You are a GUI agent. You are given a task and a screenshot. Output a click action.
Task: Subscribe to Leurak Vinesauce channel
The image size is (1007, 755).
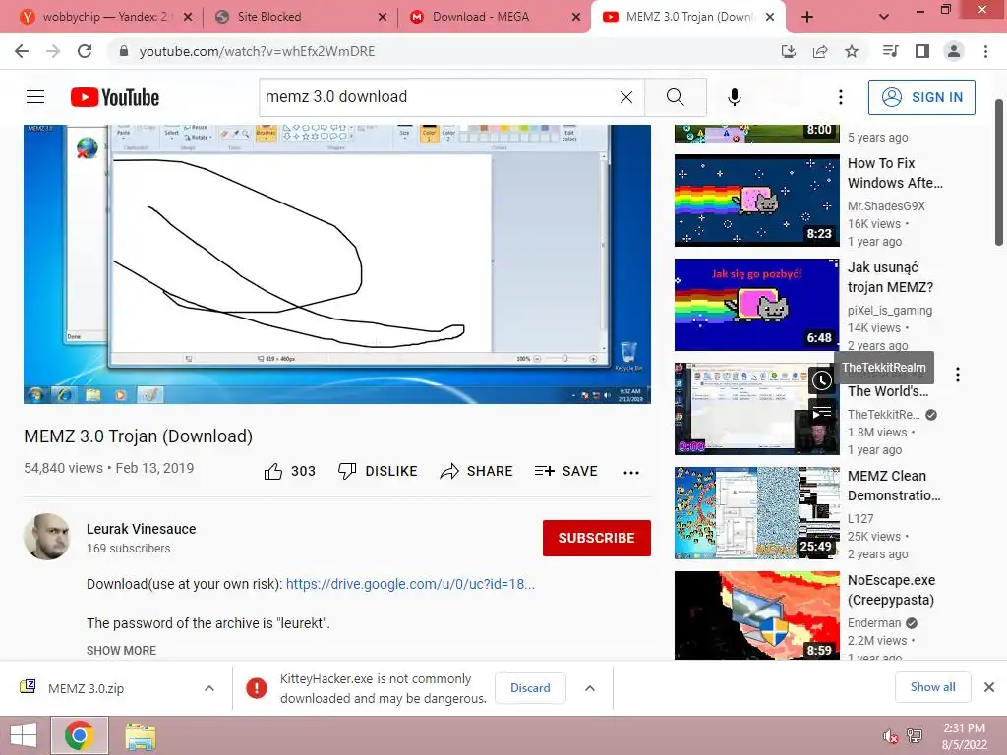click(597, 538)
